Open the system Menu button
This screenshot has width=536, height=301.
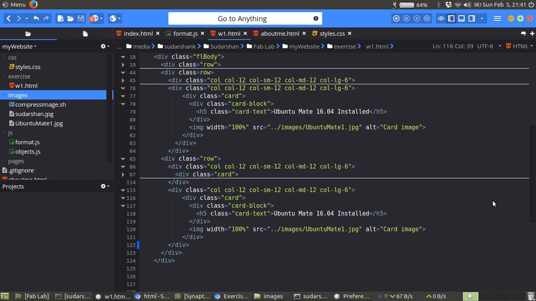click(x=14, y=4)
